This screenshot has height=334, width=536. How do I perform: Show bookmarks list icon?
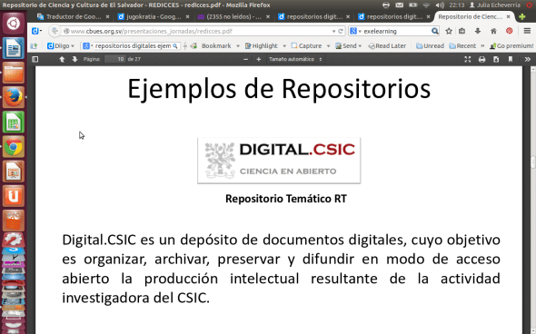(462, 31)
